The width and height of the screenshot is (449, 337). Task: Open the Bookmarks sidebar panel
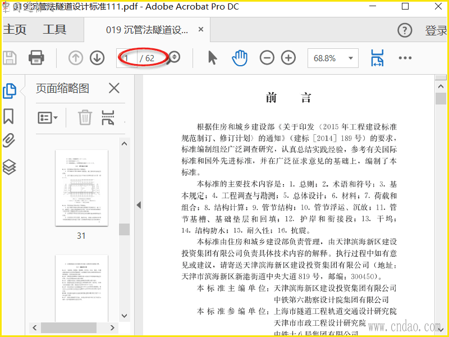click(x=8, y=116)
